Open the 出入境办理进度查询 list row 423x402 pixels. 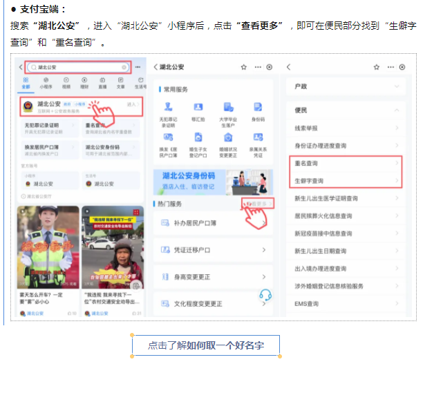click(x=346, y=269)
